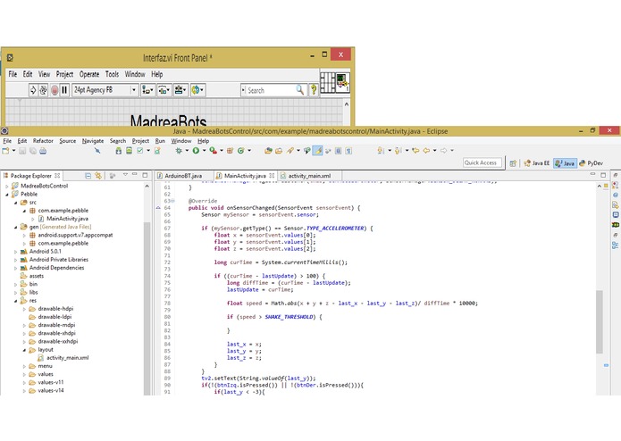Screen dimensions: 621x441
Task: Click the green Run button in Eclipse
Action: point(196,151)
